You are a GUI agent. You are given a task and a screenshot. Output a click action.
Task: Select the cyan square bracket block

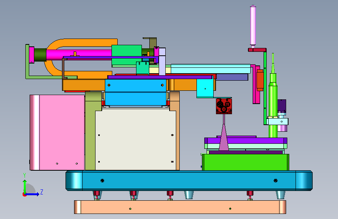pos(205,88)
